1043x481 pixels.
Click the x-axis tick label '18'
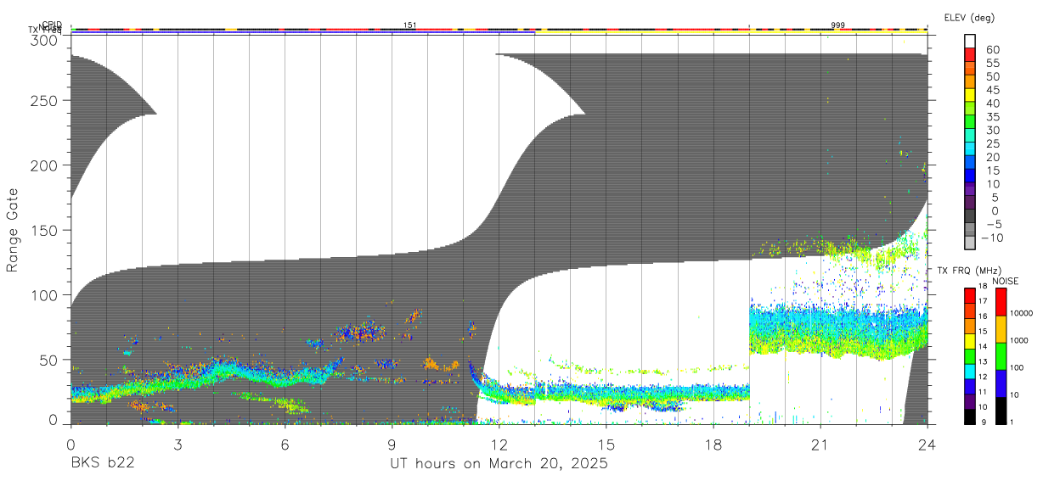713,445
